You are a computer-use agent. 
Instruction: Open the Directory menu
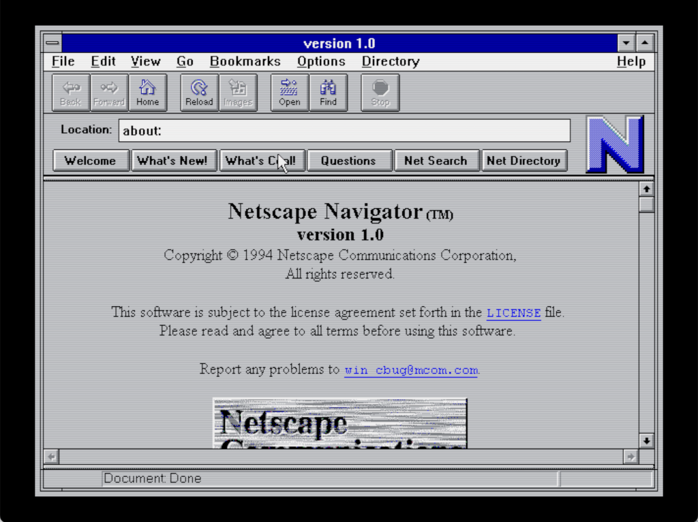tap(391, 61)
